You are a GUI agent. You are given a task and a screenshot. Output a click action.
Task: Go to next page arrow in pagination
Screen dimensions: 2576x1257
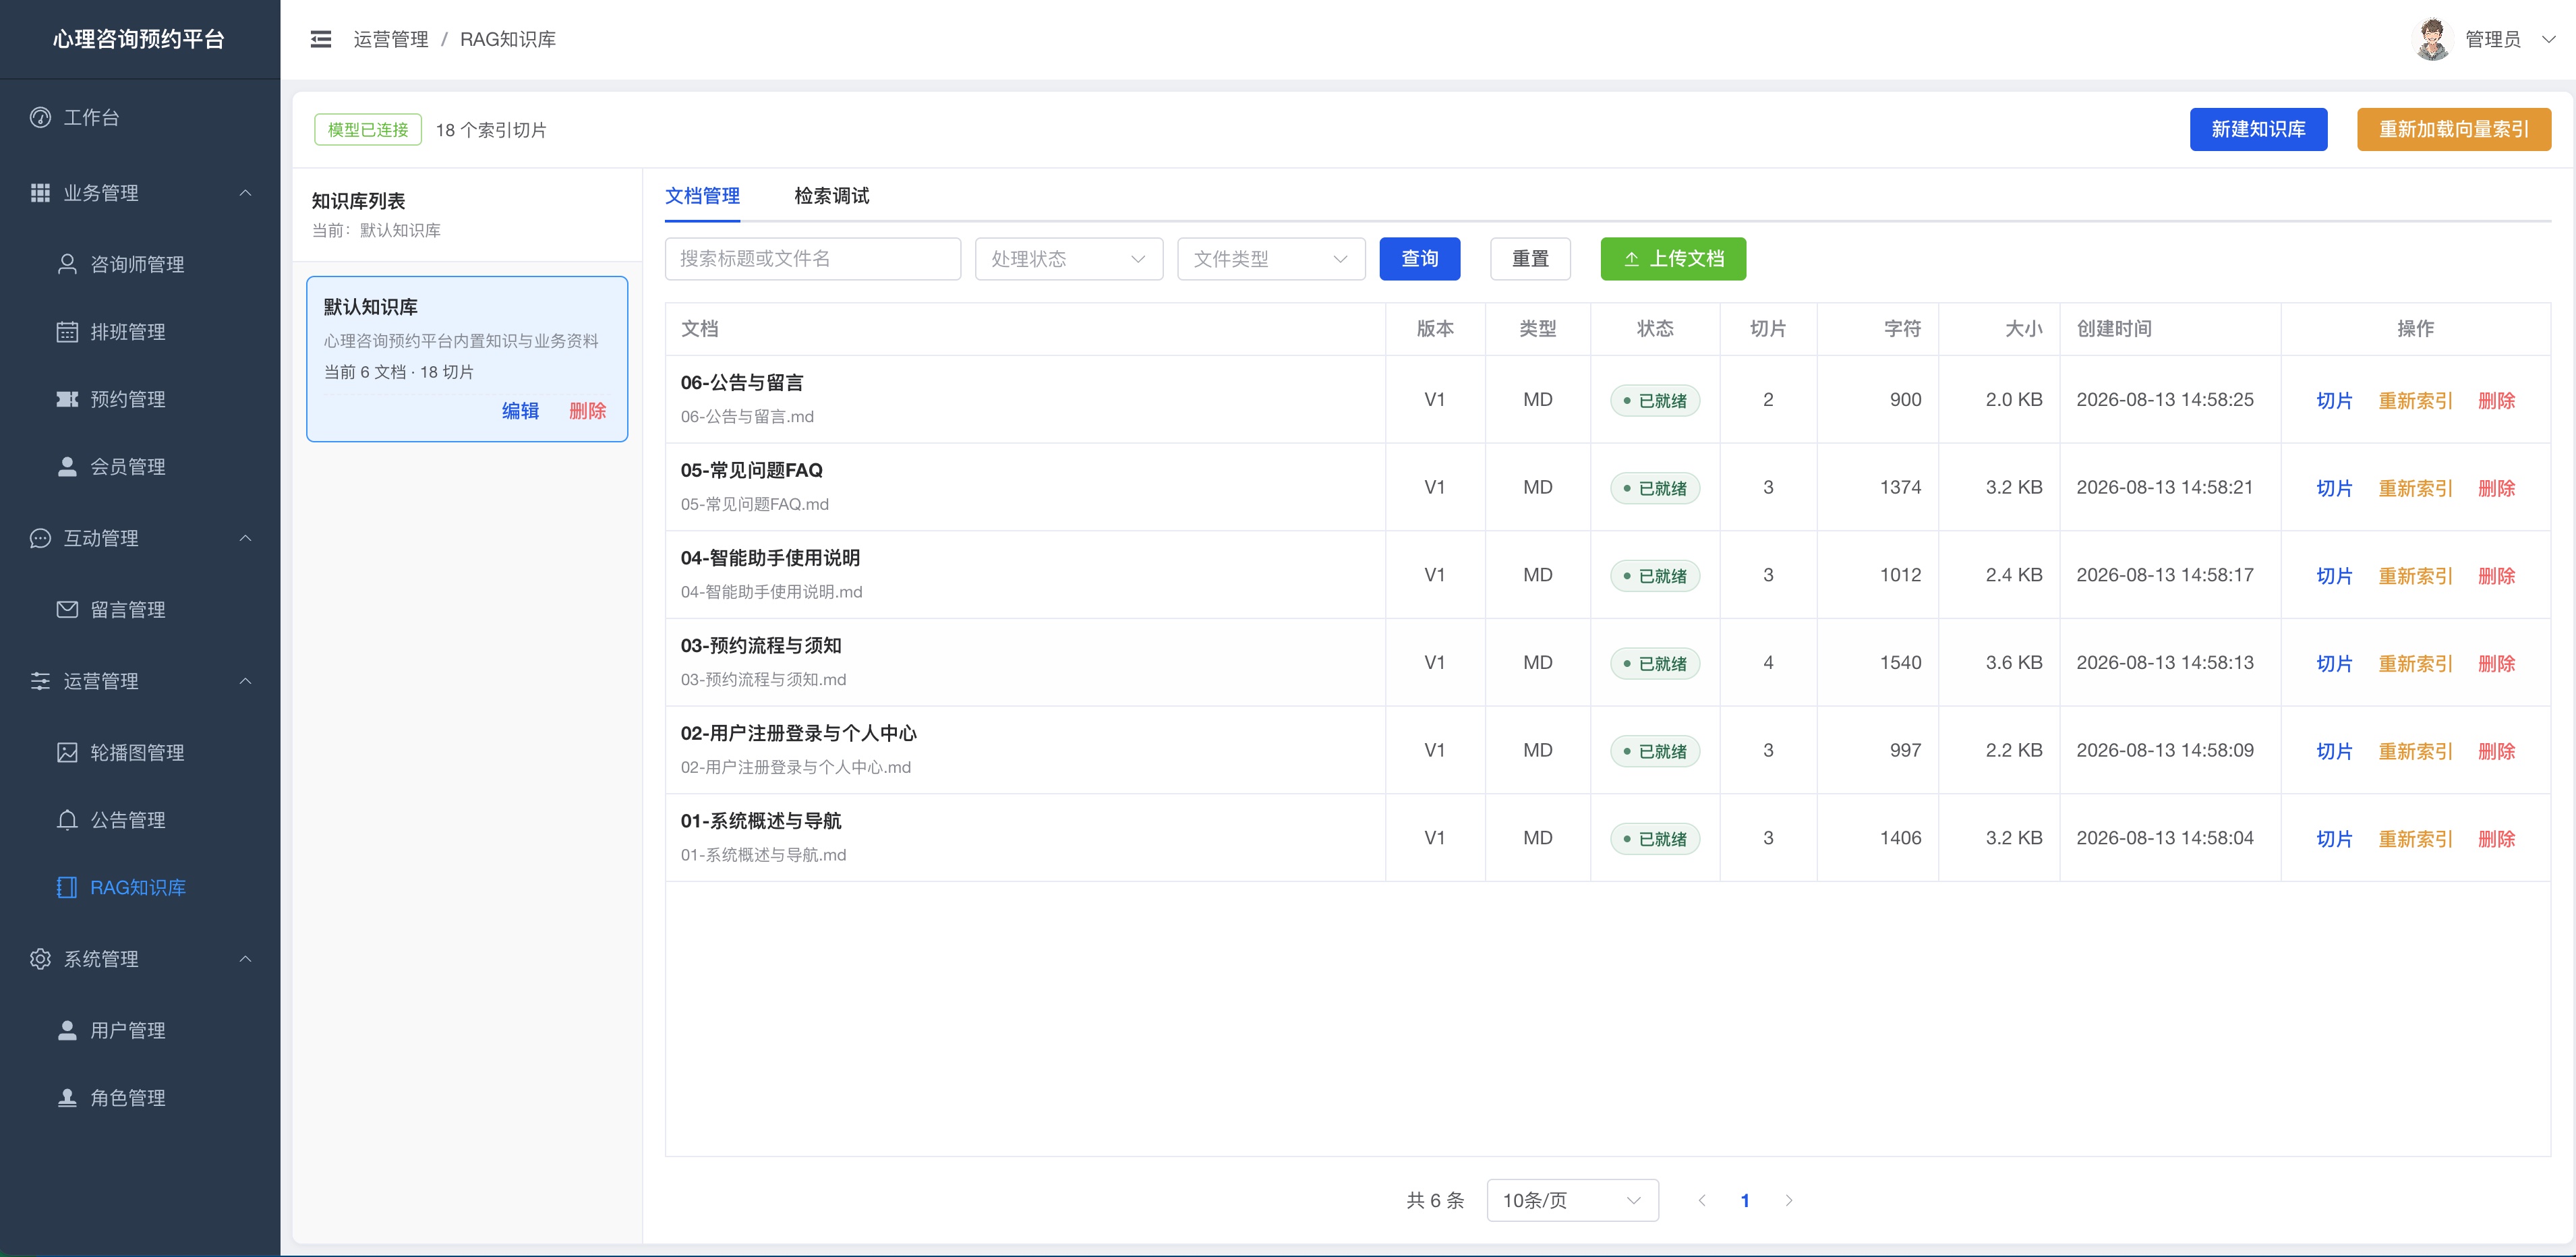1789,1200
